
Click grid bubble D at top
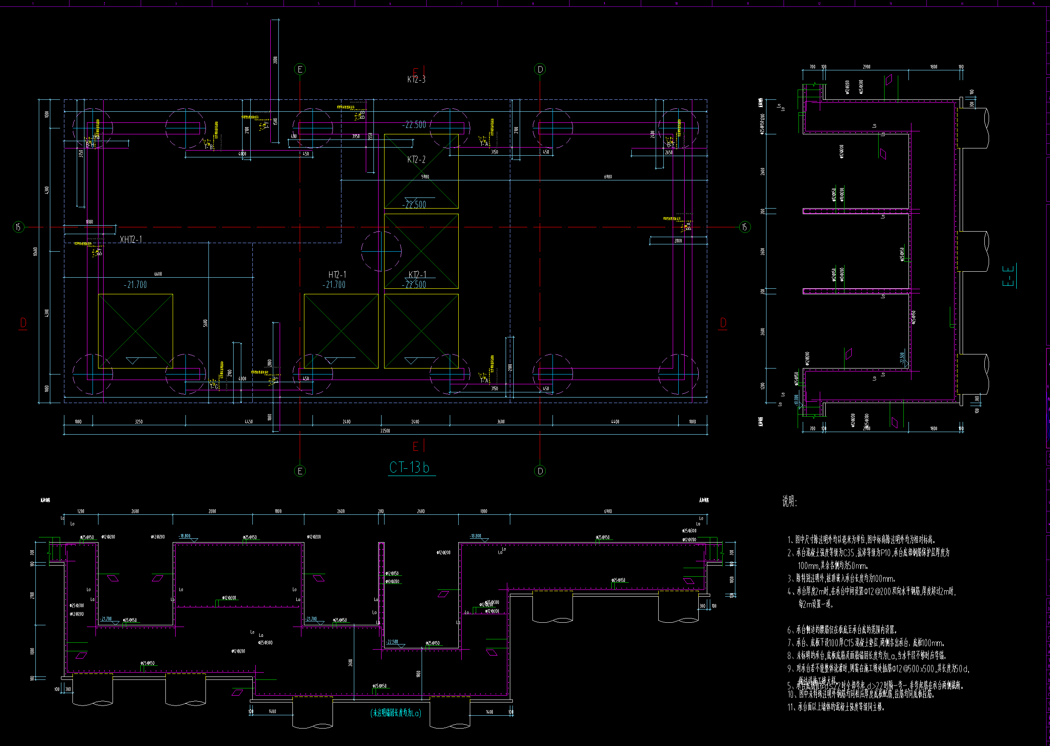coord(540,70)
